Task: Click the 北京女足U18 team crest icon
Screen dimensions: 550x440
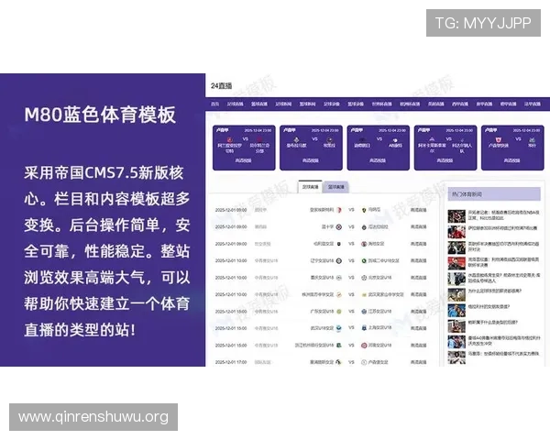Action: point(364,278)
